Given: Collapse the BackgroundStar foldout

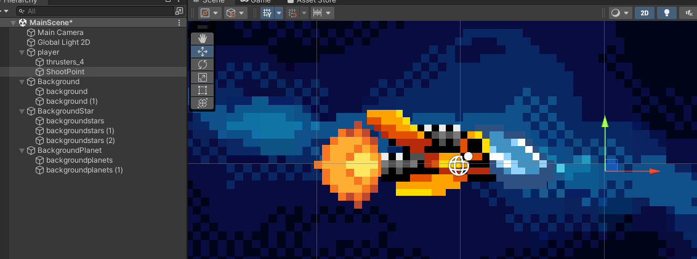Looking at the screenshot, I should tap(22, 111).
